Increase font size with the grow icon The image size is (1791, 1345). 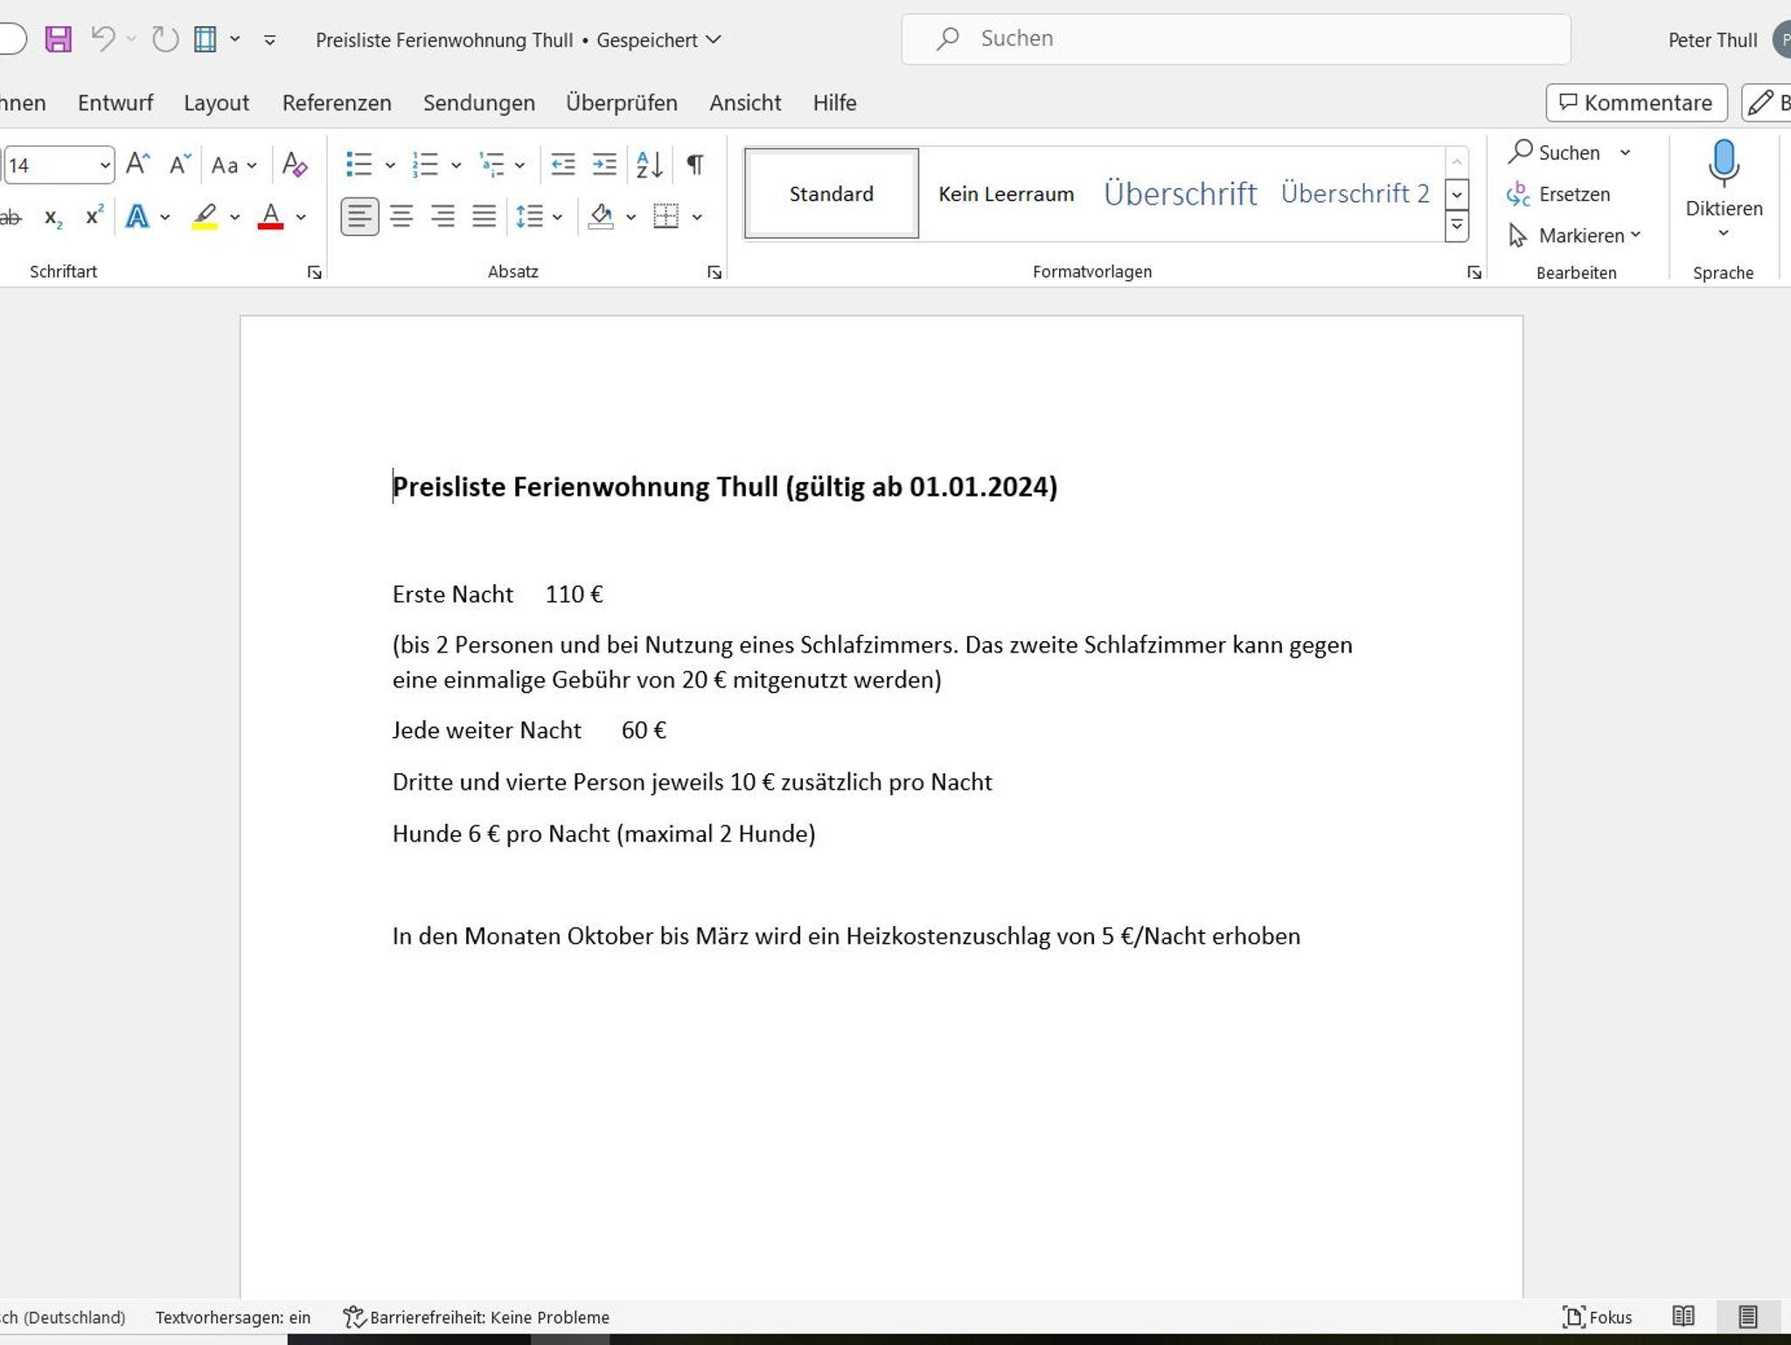[x=137, y=164]
